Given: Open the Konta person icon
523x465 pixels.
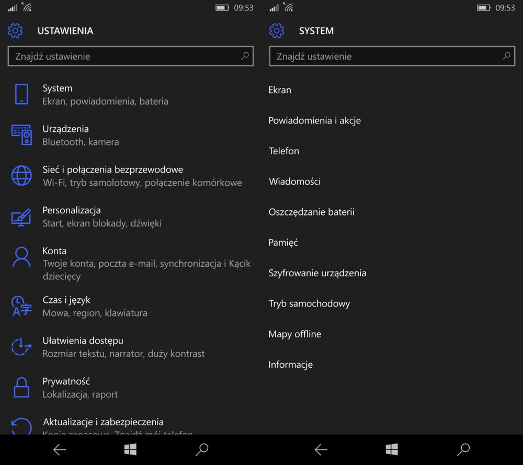Looking at the screenshot, I should point(21,257).
